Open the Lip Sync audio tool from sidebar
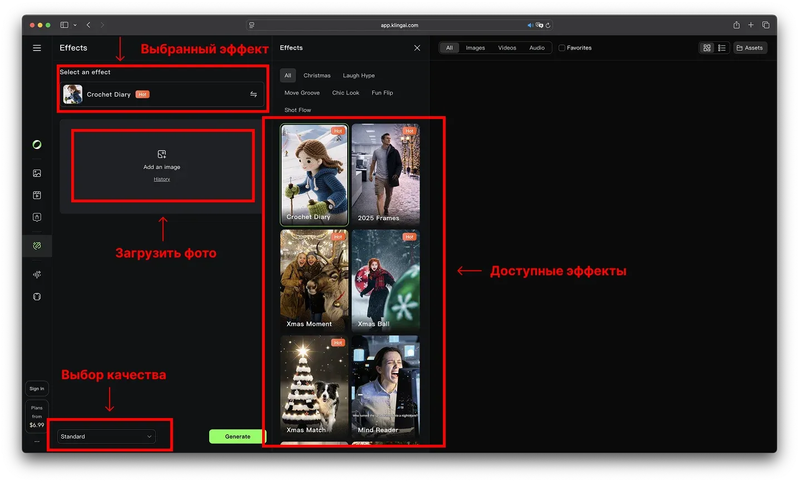The image size is (799, 482). tap(37, 274)
